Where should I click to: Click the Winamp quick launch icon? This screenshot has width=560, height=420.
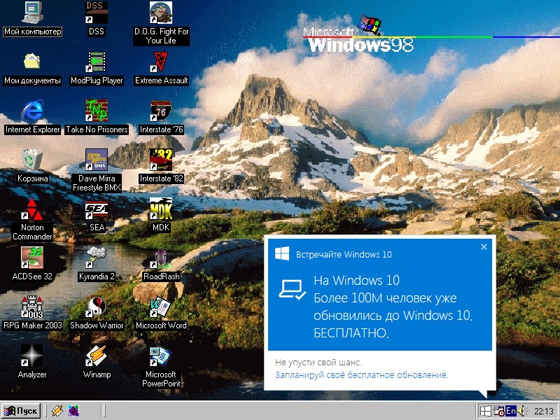tap(57, 411)
